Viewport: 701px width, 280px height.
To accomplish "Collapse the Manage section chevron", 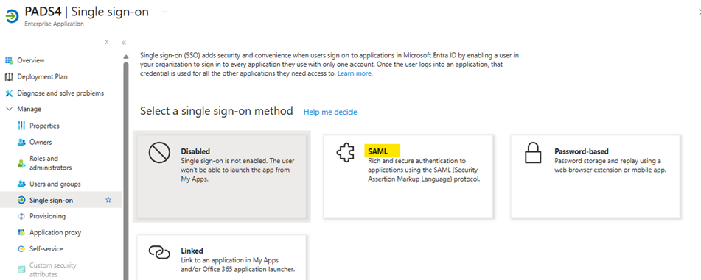I will coord(9,110).
